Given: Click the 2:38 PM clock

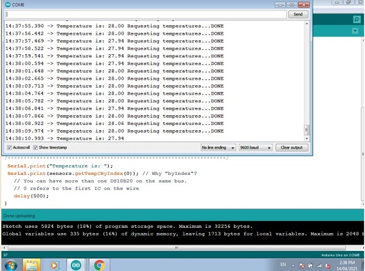Looking at the screenshot, I should (347, 262).
